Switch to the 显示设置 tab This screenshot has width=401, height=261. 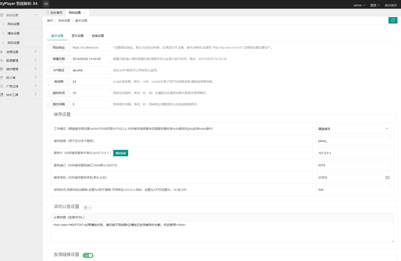tap(77, 36)
